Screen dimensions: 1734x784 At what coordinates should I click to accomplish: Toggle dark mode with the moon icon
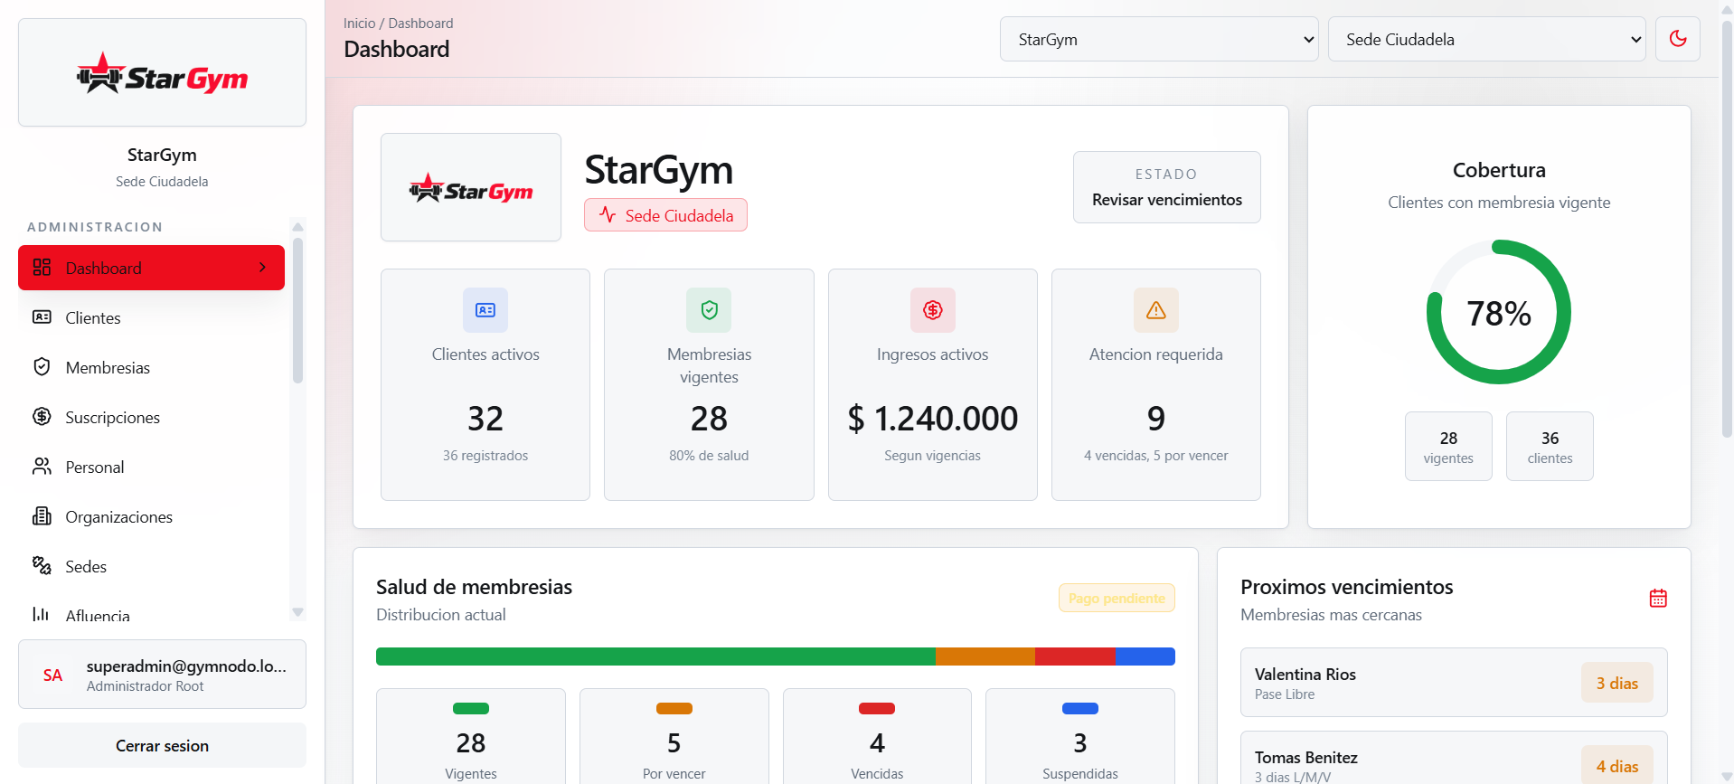coord(1678,39)
